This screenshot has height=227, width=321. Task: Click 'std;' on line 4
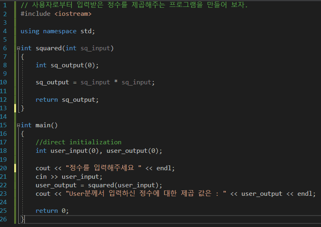coord(88,31)
